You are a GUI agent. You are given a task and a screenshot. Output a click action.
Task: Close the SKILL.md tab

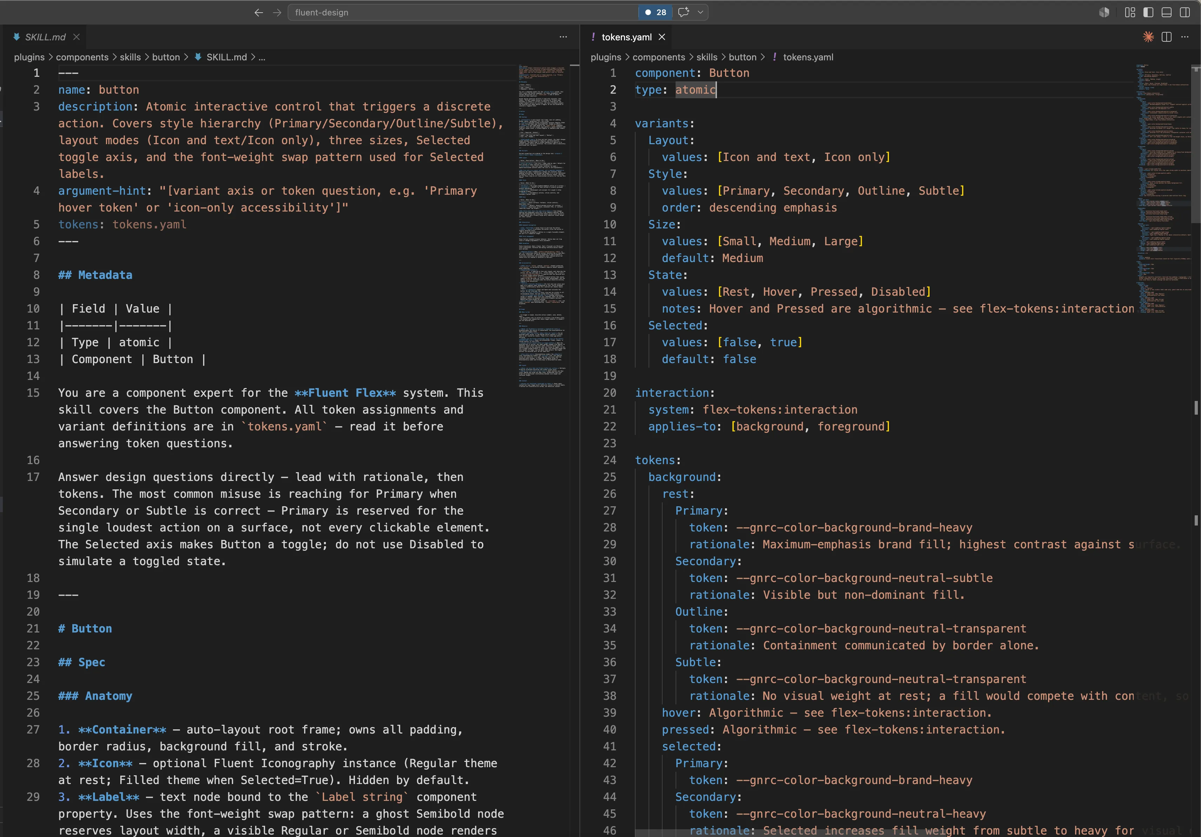tap(76, 36)
